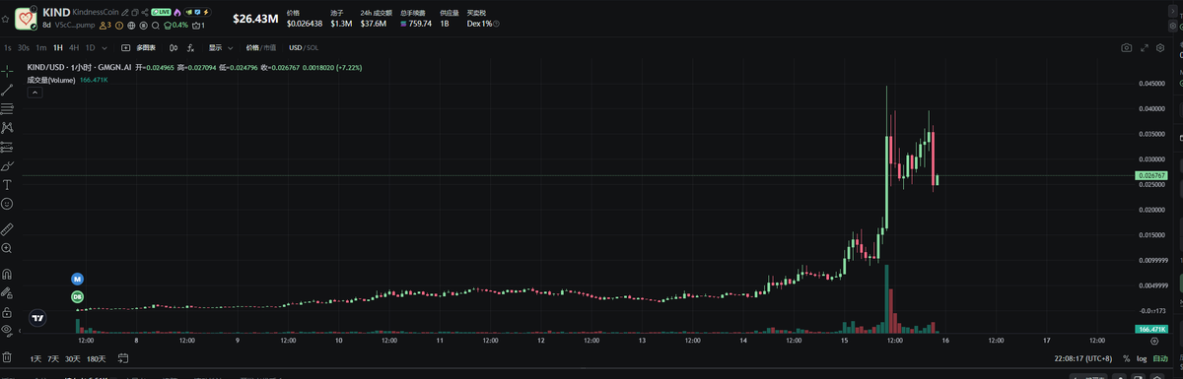Select the 30s timeframe
This screenshot has width=1183, height=379.
tap(24, 47)
